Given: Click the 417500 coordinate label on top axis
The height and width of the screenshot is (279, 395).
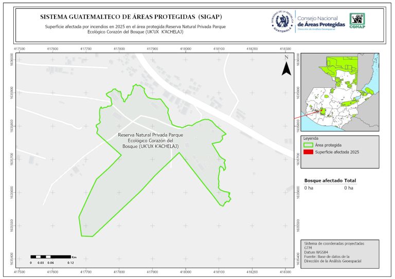Looking at the screenshot, I should pyautogui.click(x=20, y=49).
